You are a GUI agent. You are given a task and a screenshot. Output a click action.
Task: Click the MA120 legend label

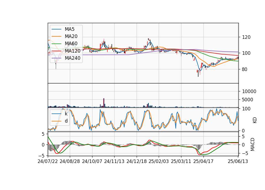[x=73, y=51]
